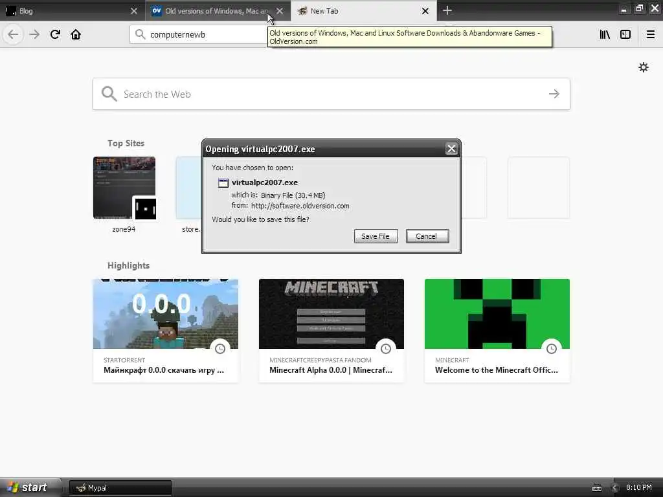Click the Highlights heading

[x=129, y=265]
